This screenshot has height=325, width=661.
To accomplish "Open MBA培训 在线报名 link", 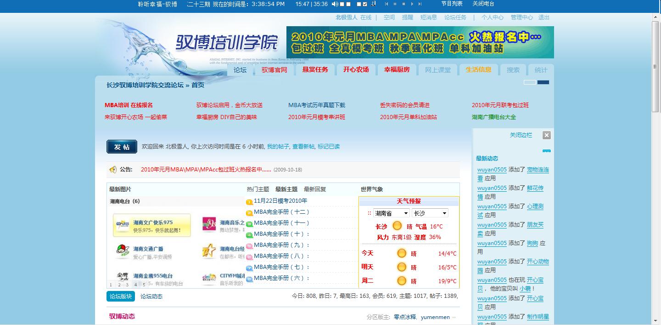I will click(x=129, y=105).
